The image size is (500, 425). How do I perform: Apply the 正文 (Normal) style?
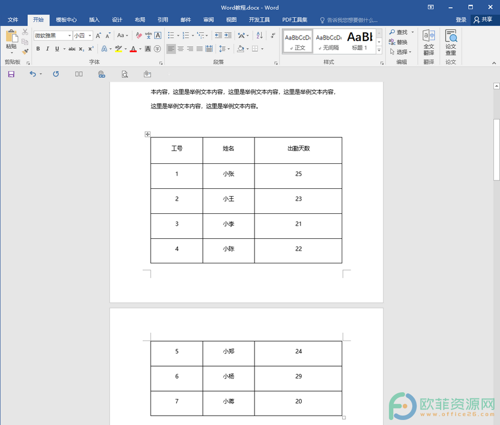[298, 41]
